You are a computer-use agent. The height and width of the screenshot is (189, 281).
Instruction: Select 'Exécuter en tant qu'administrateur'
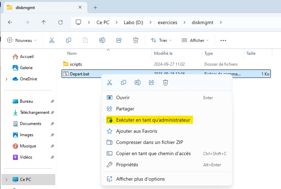coord(153,120)
